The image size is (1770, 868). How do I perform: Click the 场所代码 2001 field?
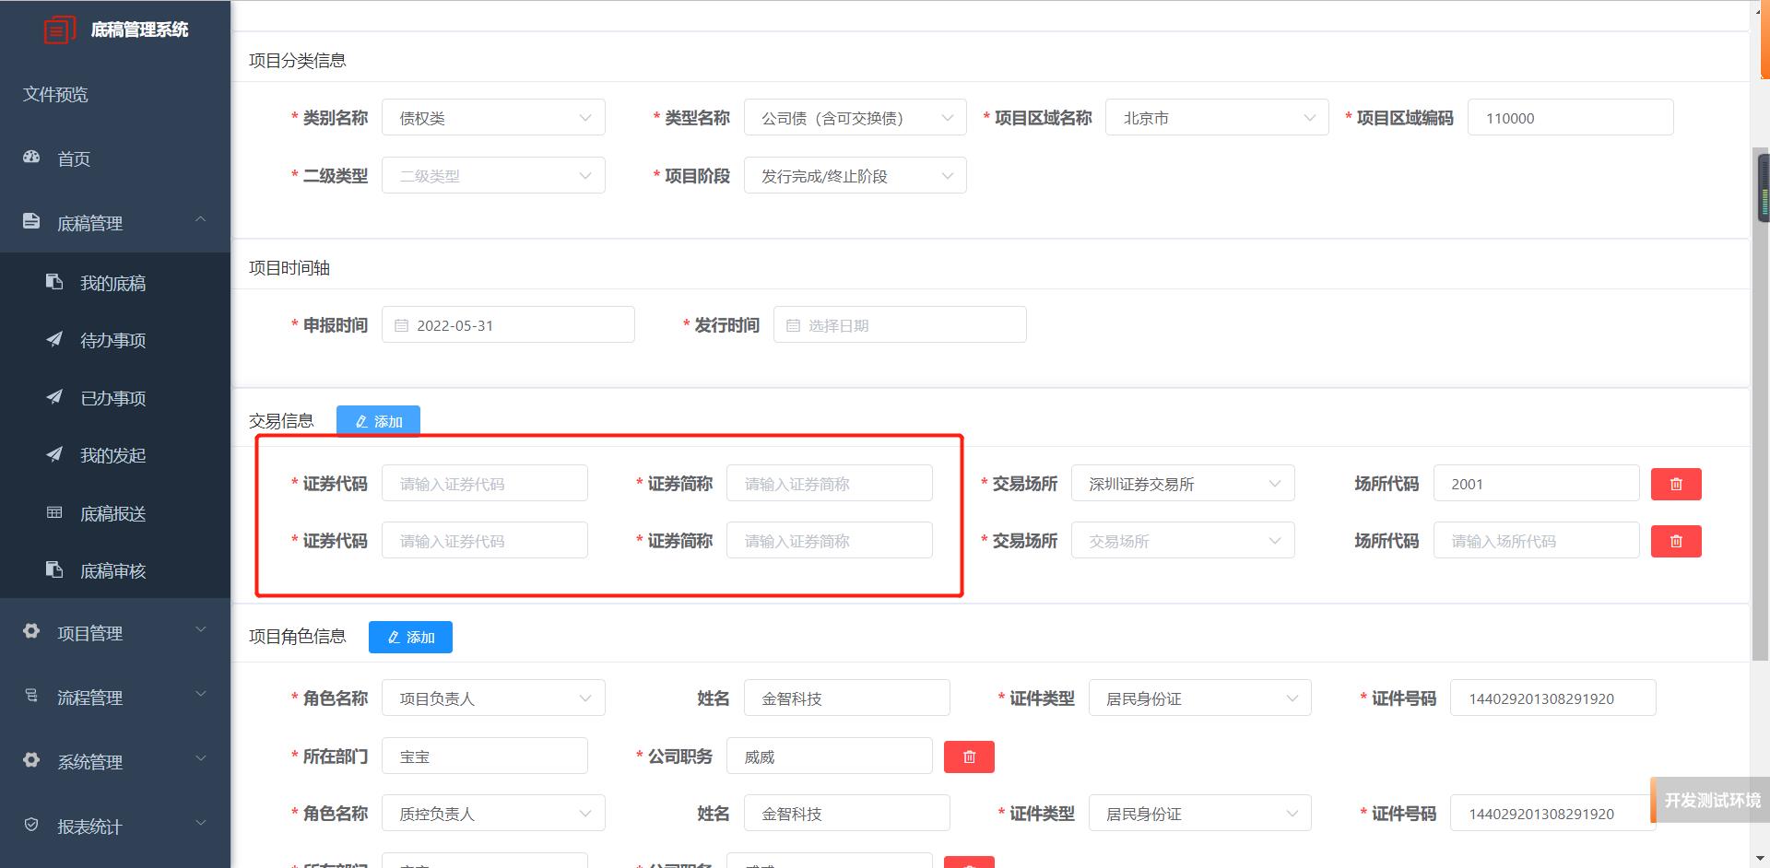(x=1537, y=484)
